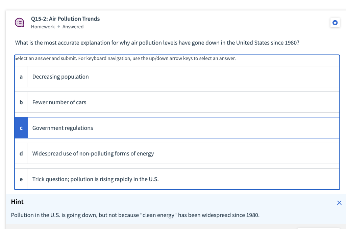Select the letter "a" answer box
This screenshot has width=346, height=229.
21,77
